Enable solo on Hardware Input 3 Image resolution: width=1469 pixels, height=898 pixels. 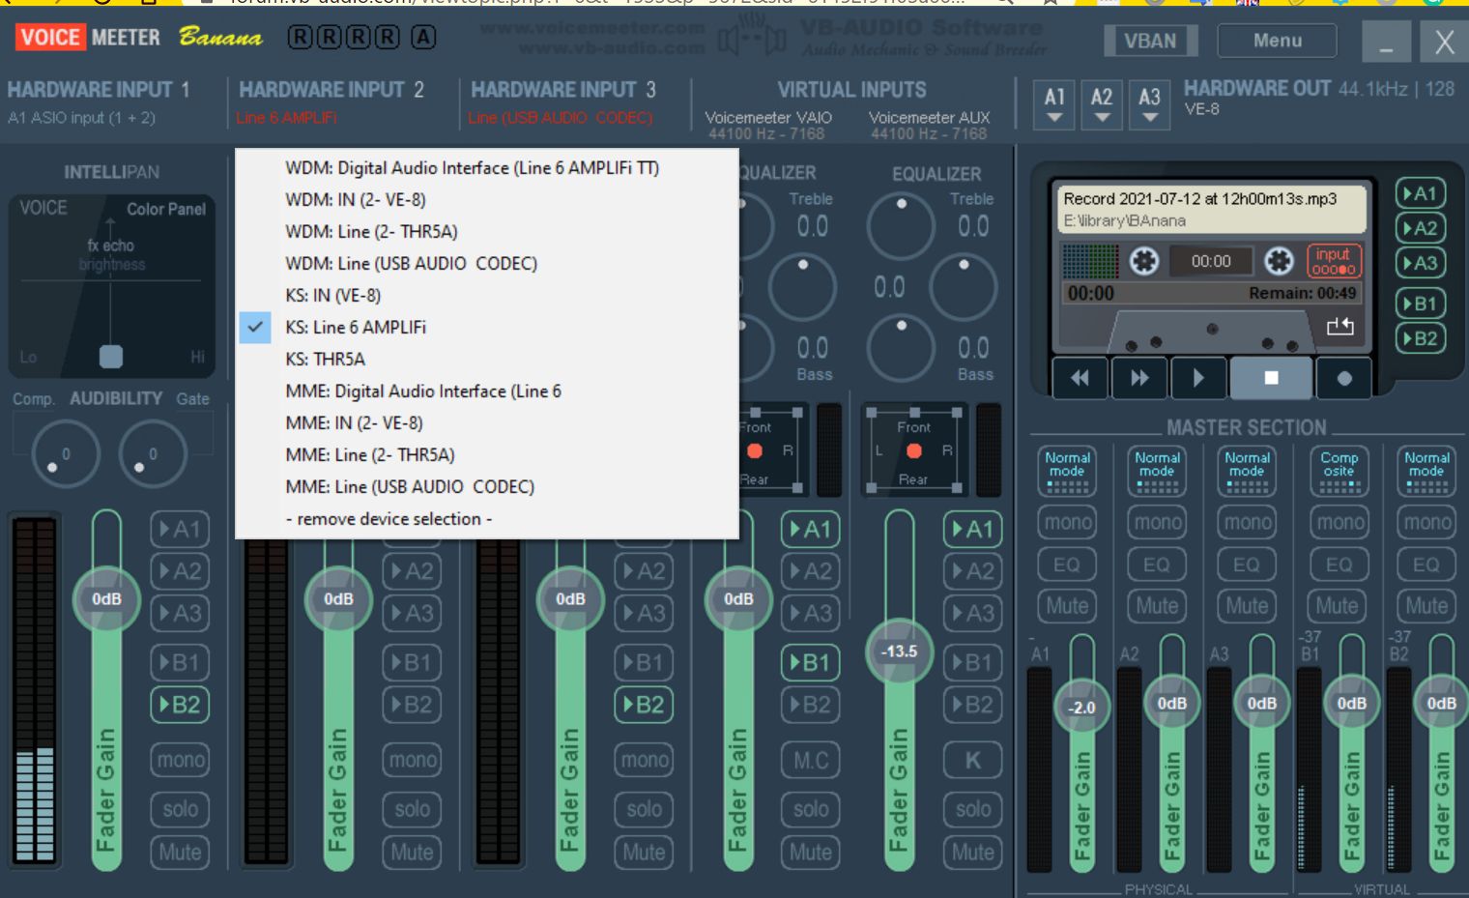[x=644, y=809]
